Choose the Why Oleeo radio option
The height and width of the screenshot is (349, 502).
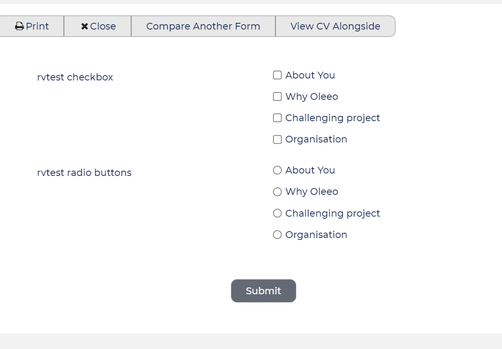pyautogui.click(x=277, y=191)
